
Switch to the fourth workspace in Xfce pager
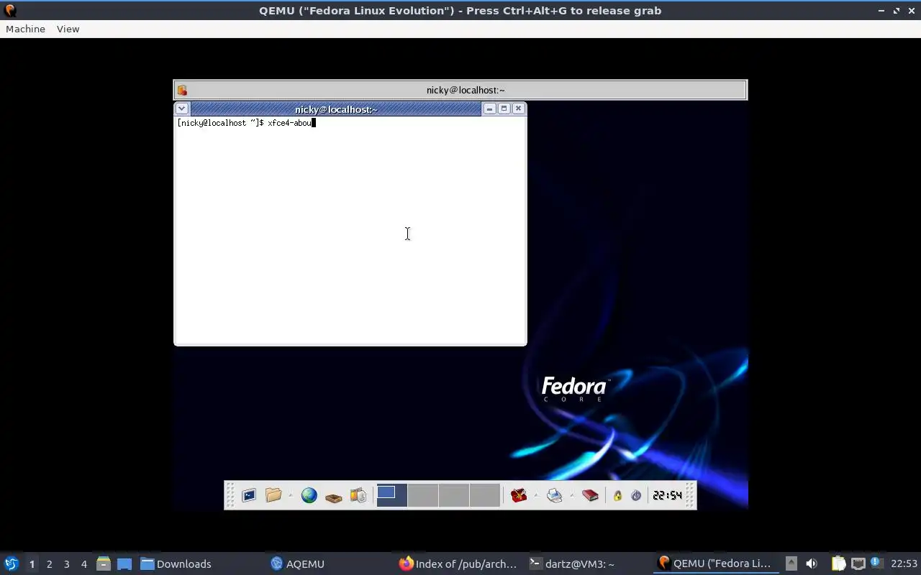485,495
